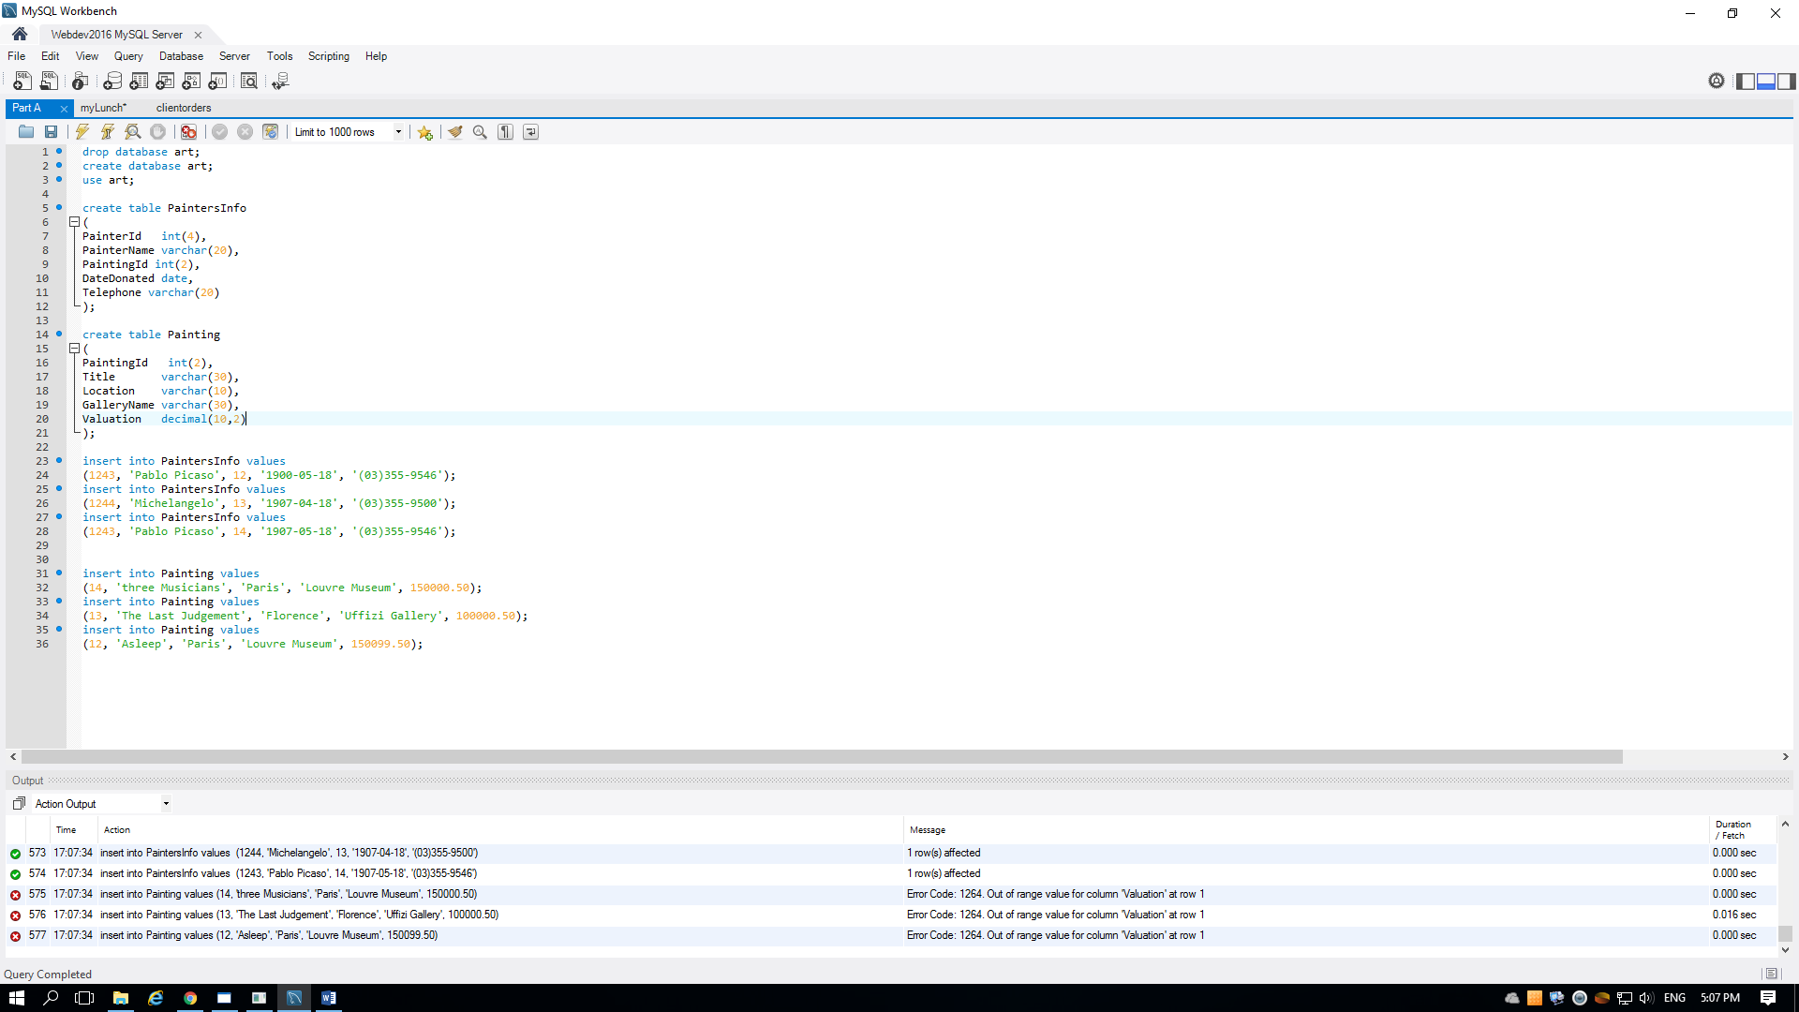Collapse the Painting table definition block
The image size is (1799, 1012).
point(74,349)
